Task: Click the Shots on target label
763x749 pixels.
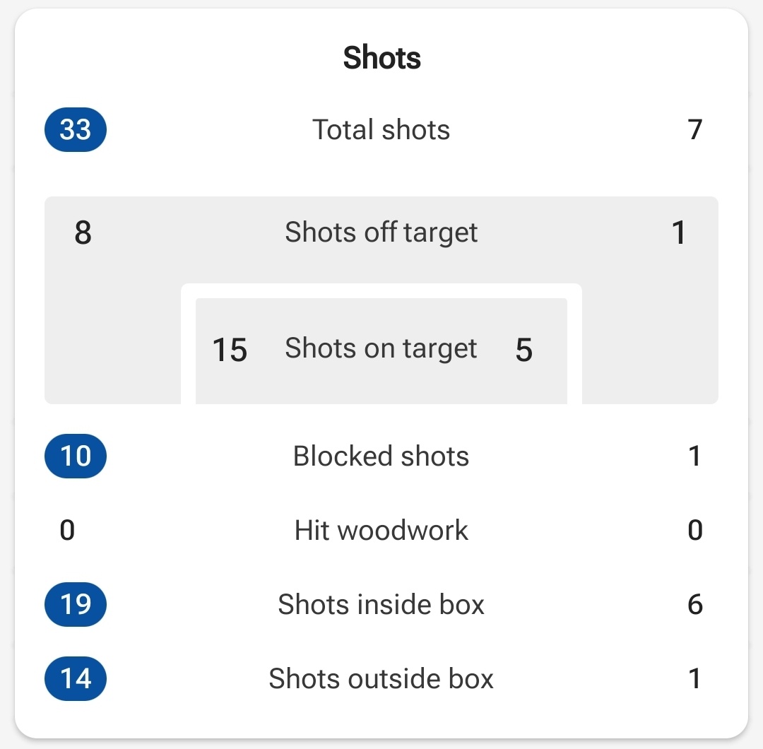Action: tap(381, 348)
